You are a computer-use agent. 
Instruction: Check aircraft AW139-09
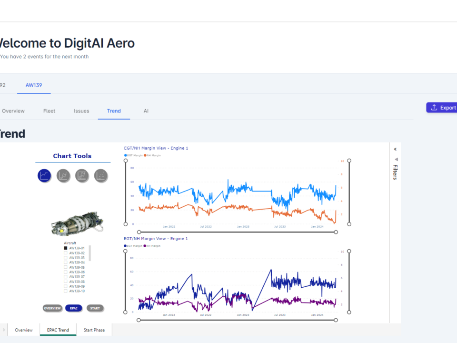66,286
